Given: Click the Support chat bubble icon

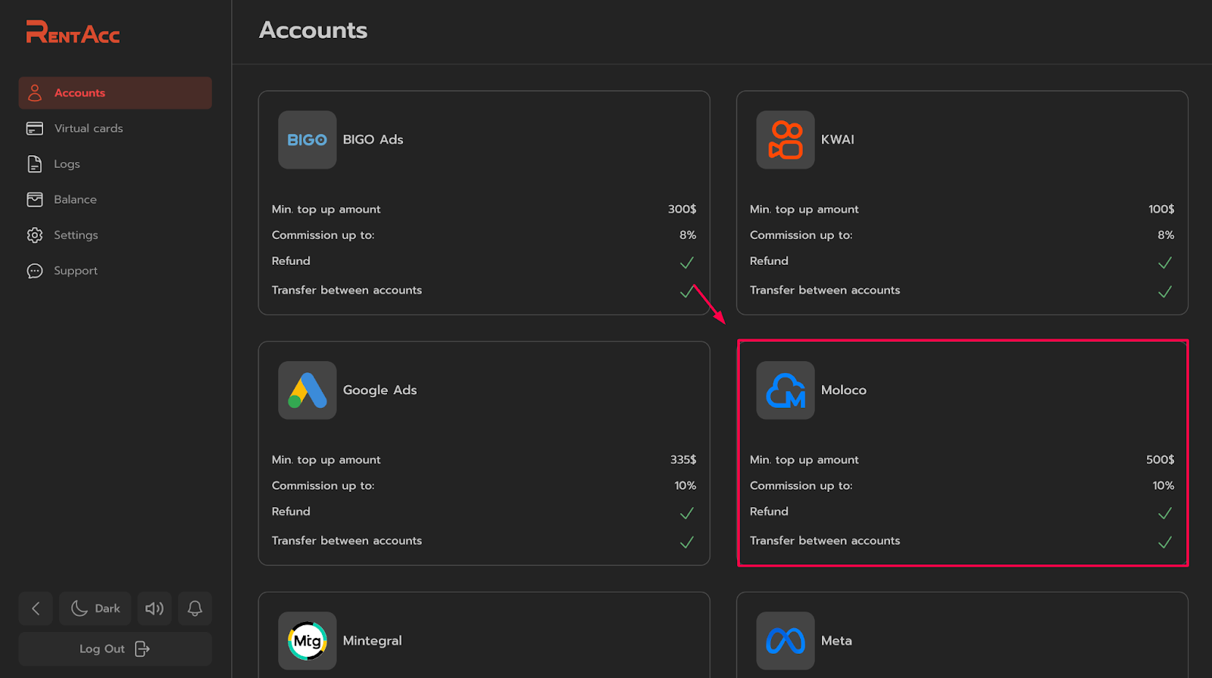Looking at the screenshot, I should 35,271.
